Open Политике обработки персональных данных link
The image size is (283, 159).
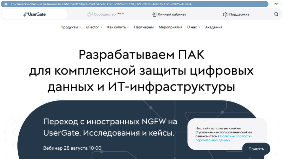(x=224, y=138)
